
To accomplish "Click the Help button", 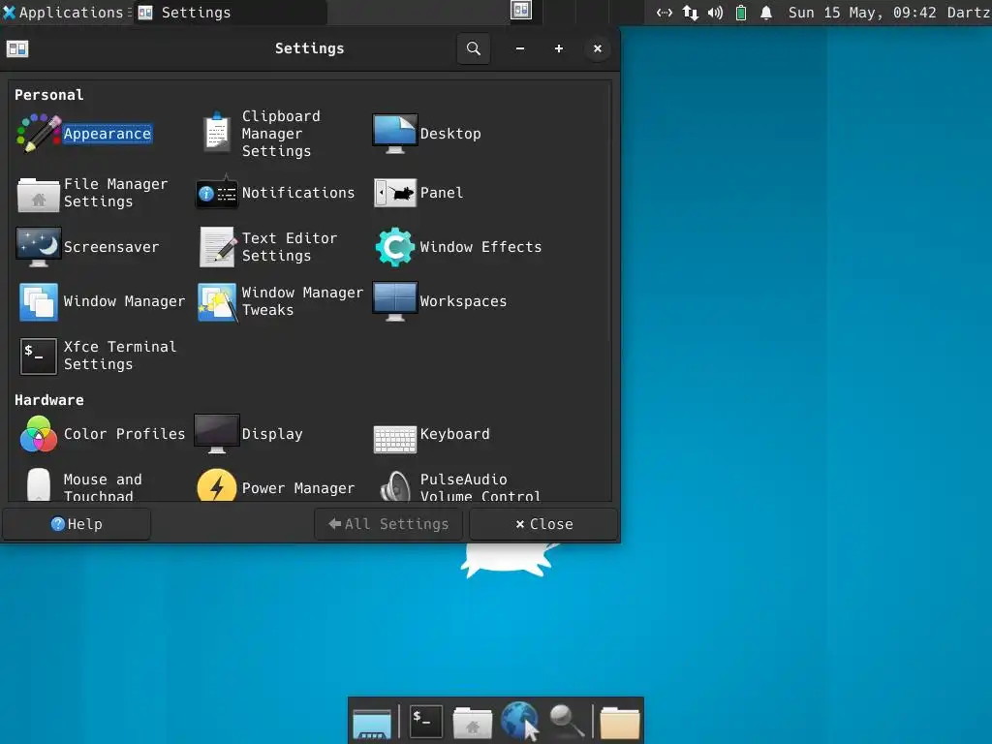I will pyautogui.click(x=77, y=524).
